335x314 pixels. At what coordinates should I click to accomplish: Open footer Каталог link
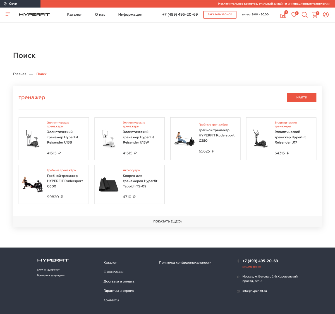(110, 263)
